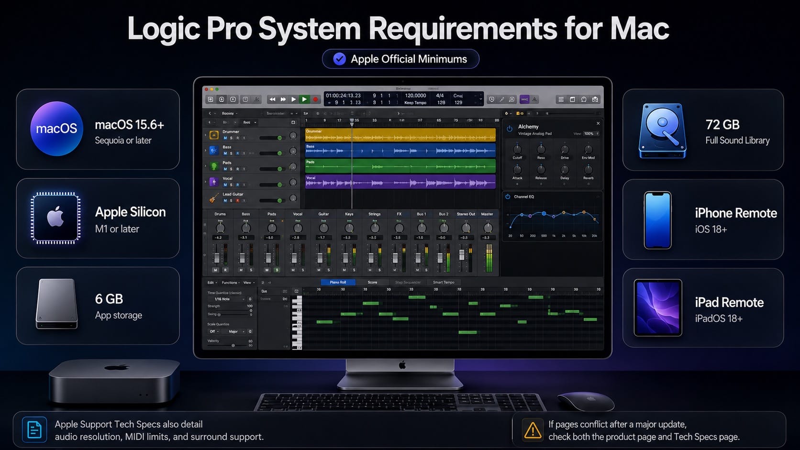The width and height of the screenshot is (800, 450).
Task: Click the Editors scissors icon in control bar
Action: point(256,99)
